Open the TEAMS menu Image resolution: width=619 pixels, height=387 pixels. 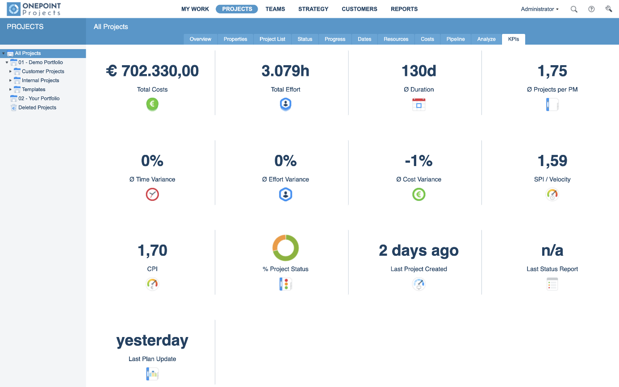275,9
